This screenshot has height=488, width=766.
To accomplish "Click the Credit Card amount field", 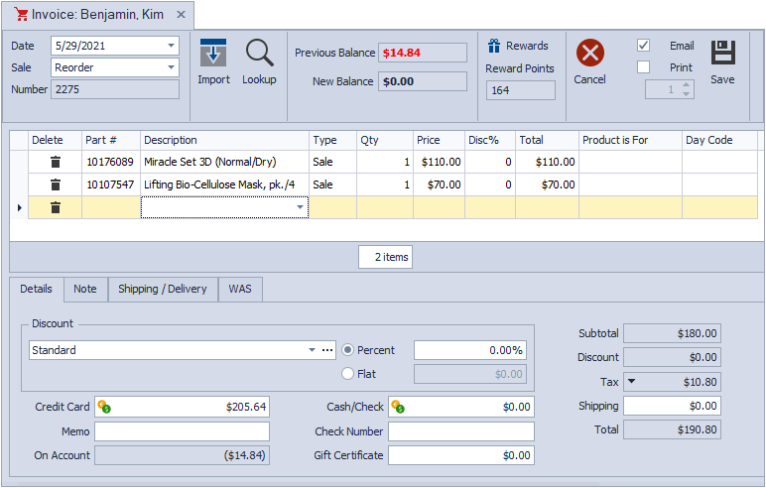I will click(x=182, y=407).
